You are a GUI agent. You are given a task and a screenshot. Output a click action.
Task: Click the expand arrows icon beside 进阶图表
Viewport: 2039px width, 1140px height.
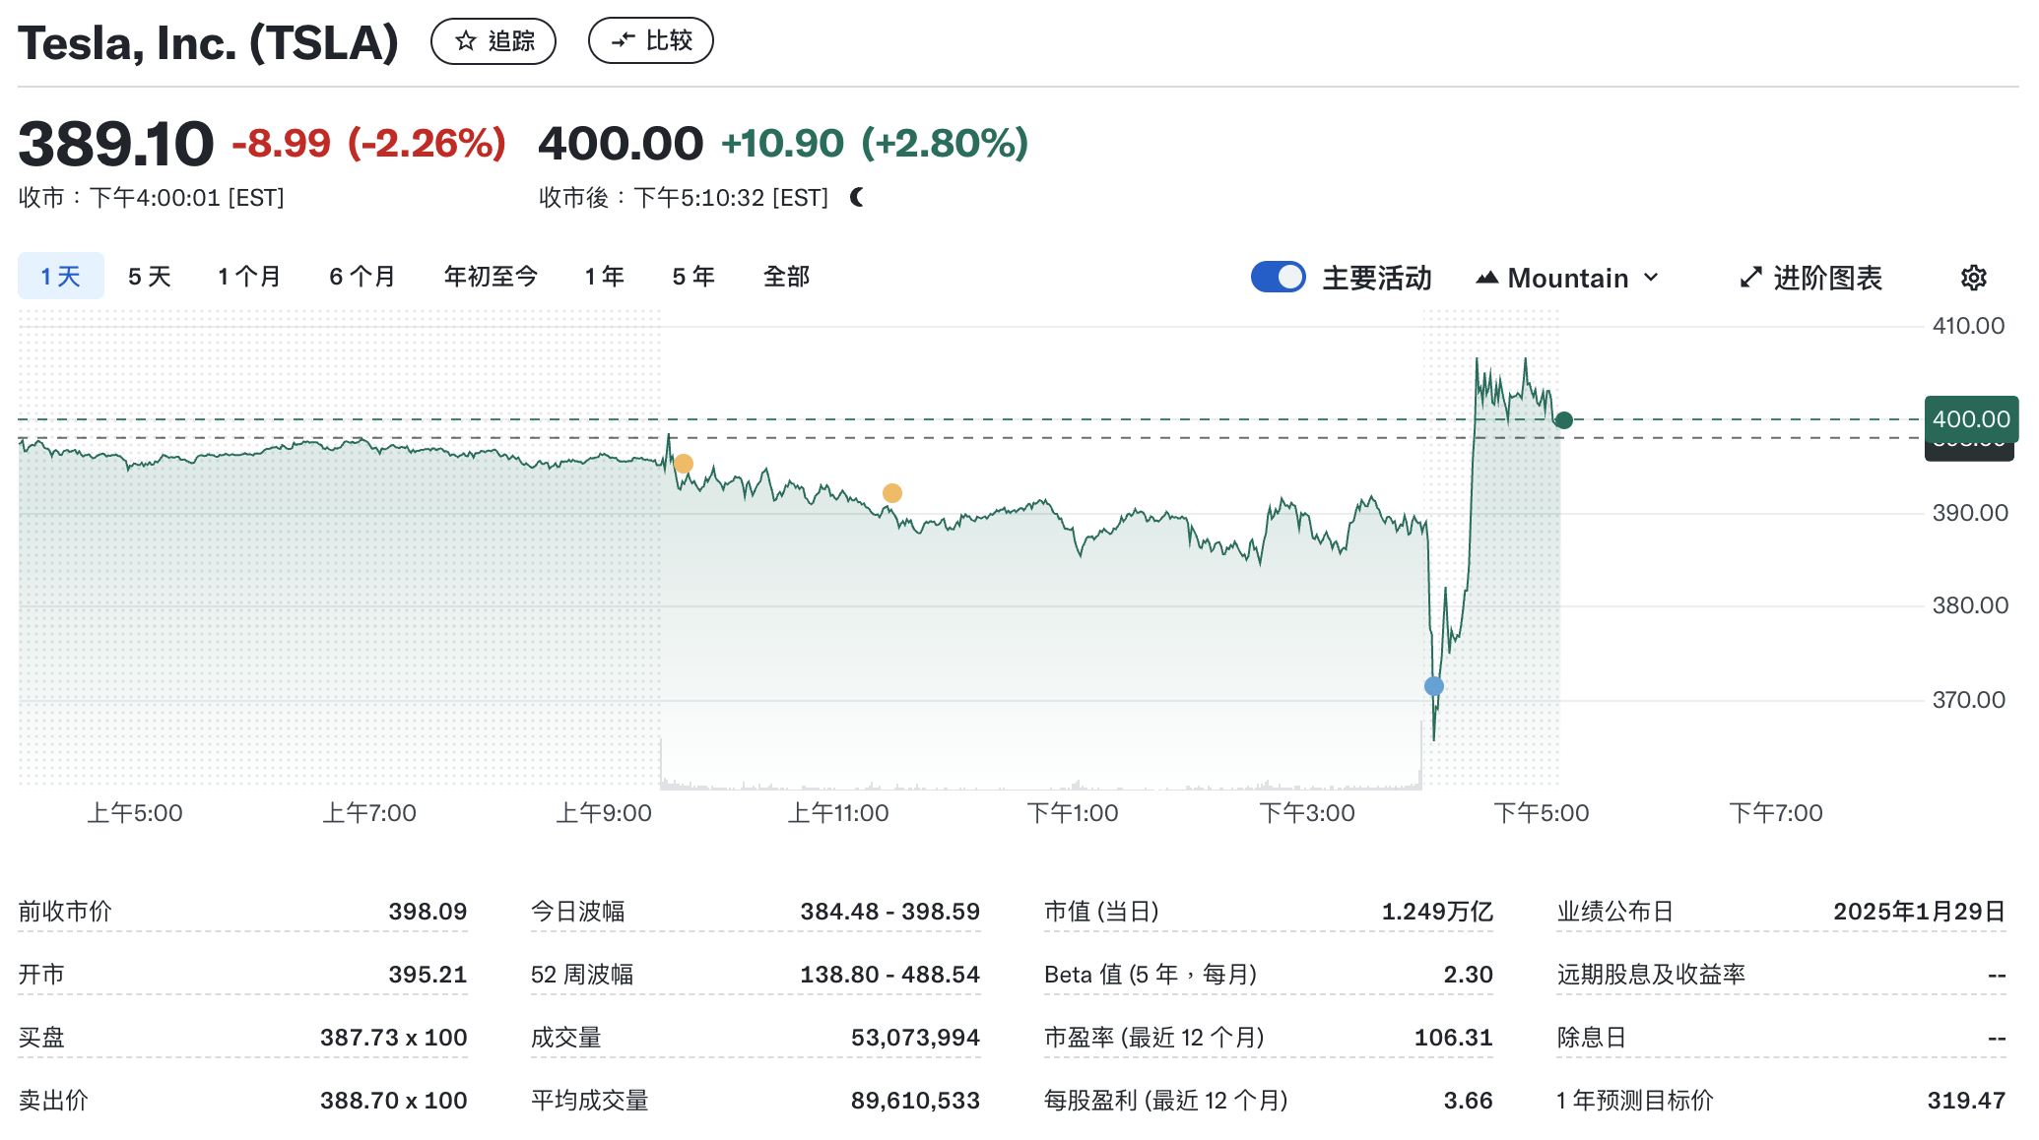click(1749, 277)
